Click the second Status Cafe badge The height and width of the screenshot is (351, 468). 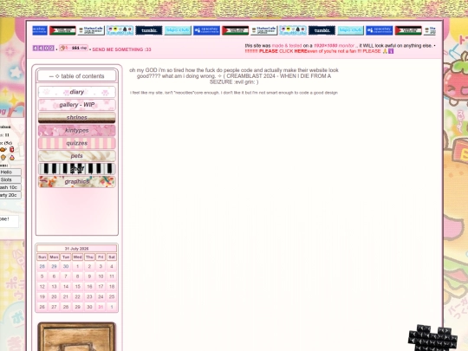pos(263,30)
